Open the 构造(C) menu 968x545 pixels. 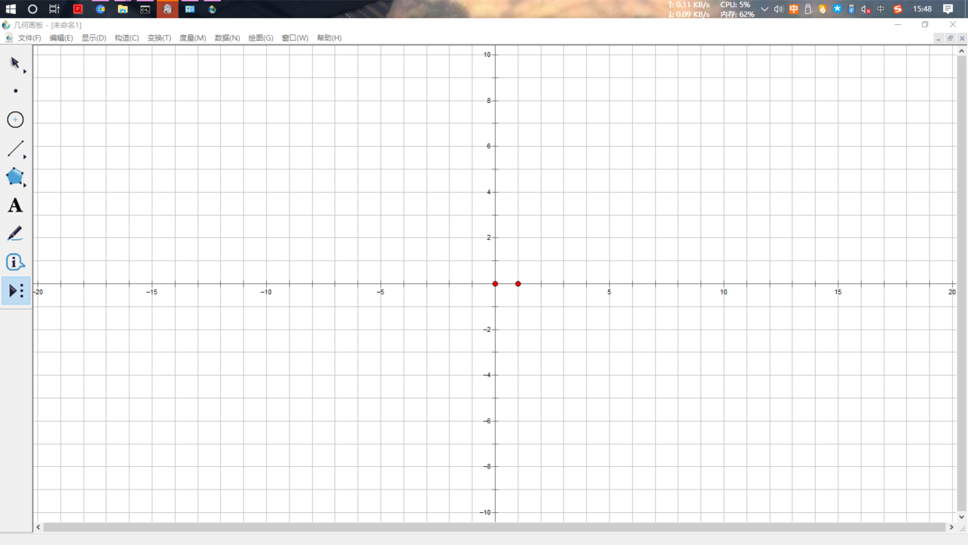click(126, 38)
